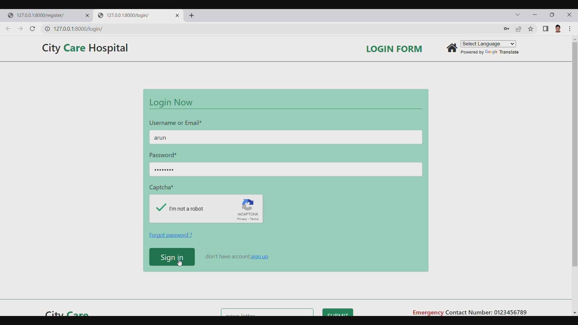
Task: Bookmark the page with the star icon
Action: coord(531,29)
